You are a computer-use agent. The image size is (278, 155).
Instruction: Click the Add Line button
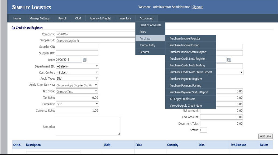(265, 136)
